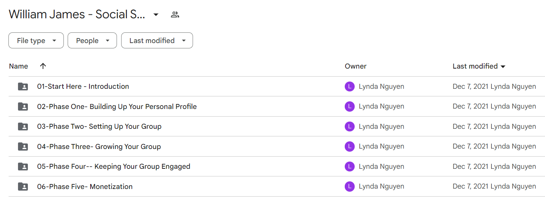Open the Last modified column sort menu
The image size is (545, 205).
pos(479,66)
